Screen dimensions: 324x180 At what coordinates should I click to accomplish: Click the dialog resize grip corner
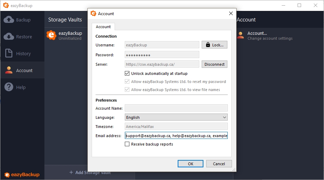[234, 169]
